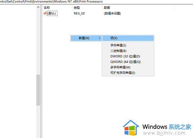Select 二进制值(B) from the submenu

click(128, 51)
